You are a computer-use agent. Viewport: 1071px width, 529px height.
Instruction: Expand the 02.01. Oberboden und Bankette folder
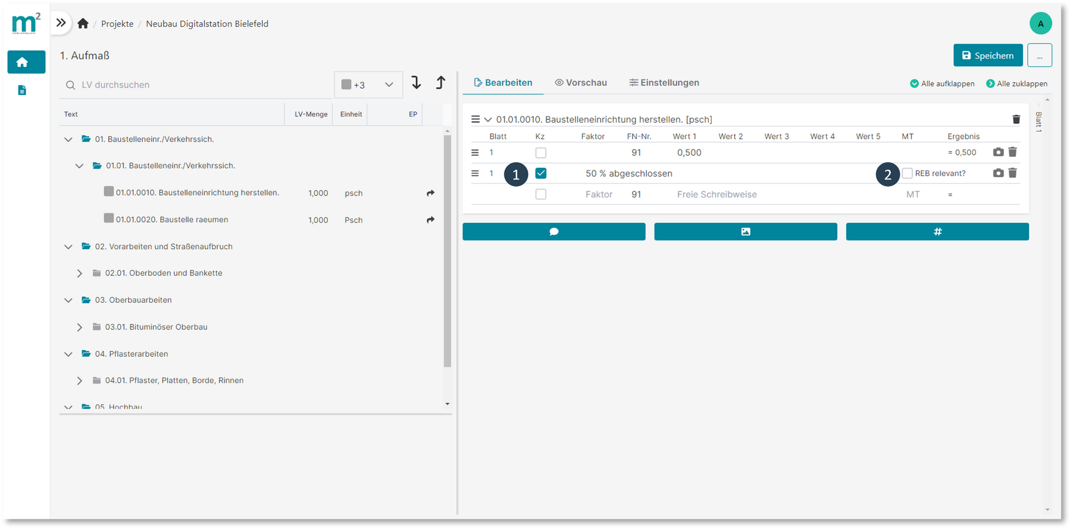(79, 273)
